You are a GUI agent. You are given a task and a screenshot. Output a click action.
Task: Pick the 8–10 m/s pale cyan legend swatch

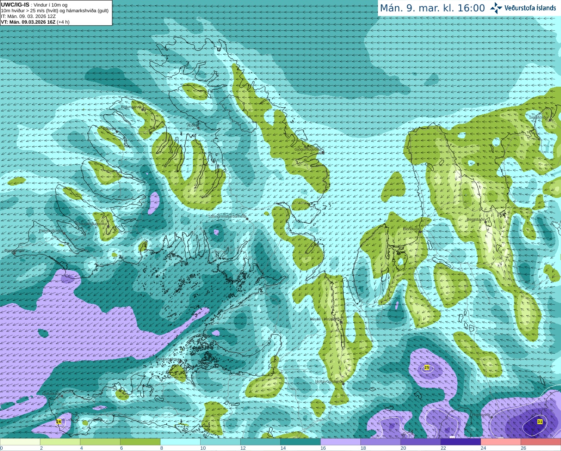pyautogui.click(x=181, y=442)
